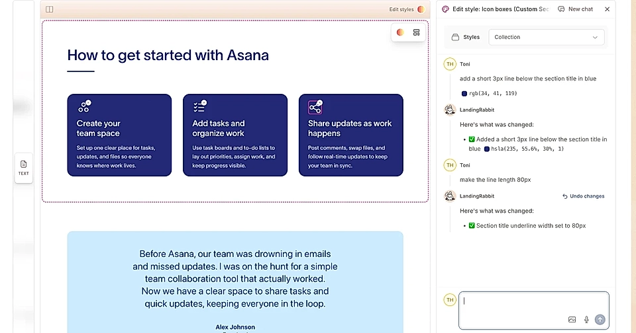Click the LandingRabbit avatar next to Undo changes
The width and height of the screenshot is (636, 333).
(450, 196)
